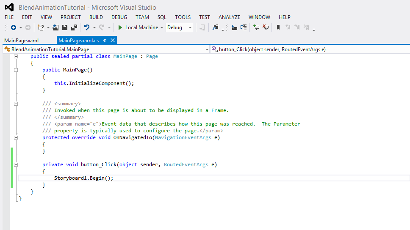Screen dimensions: 410x230
Task: Close the MainPage.xaml.cs tab
Action: pos(113,40)
